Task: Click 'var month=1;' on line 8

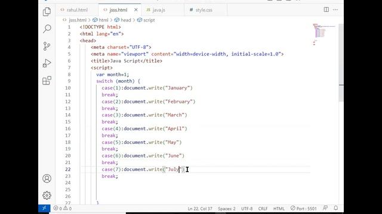Action: 113,74
